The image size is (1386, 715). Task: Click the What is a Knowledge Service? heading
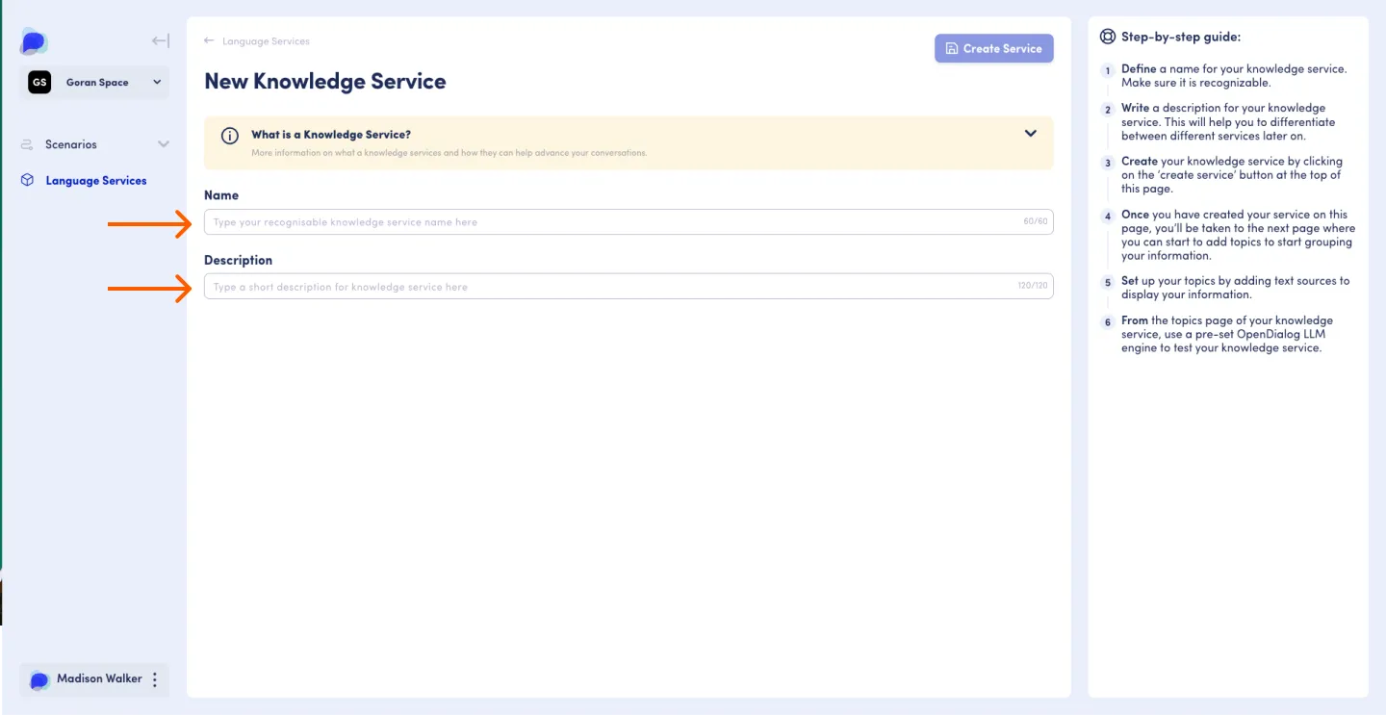point(331,135)
